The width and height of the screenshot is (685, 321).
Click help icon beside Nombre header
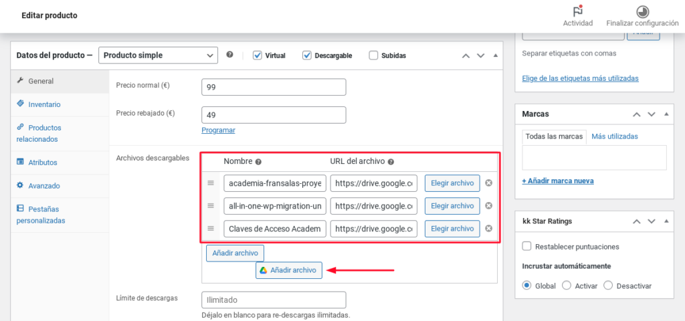pyautogui.click(x=258, y=162)
